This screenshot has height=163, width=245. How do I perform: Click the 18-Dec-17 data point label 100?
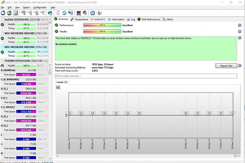(232, 113)
